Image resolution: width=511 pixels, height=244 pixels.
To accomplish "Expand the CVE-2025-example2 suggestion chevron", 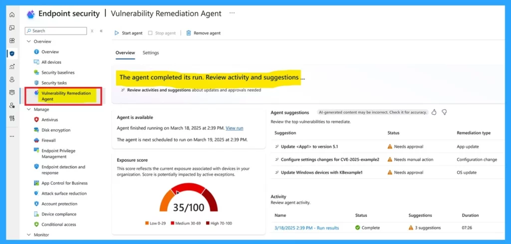I will coord(276,160).
